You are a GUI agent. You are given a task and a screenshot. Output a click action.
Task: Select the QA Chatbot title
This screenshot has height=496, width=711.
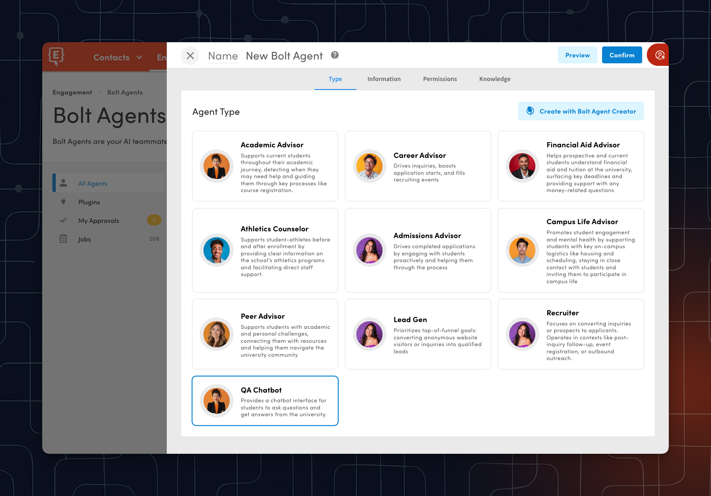261,390
